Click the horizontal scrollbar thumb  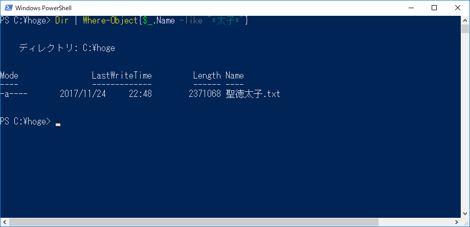point(194,222)
